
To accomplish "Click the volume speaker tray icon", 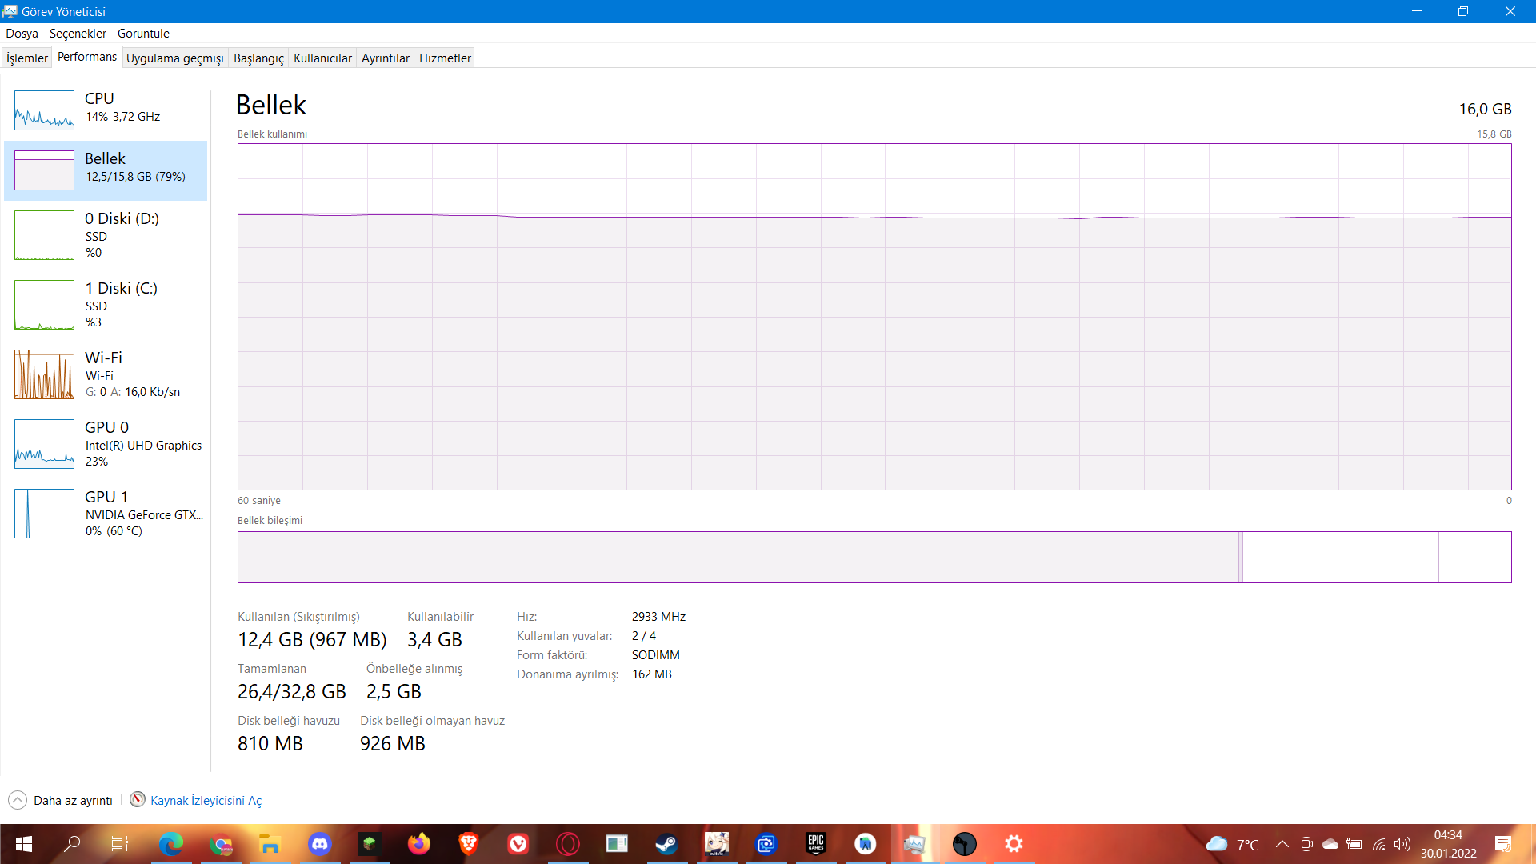I will click(x=1402, y=844).
